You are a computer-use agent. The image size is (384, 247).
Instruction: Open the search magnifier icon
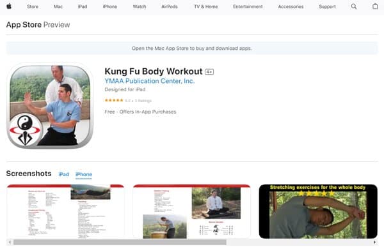[x=354, y=6]
